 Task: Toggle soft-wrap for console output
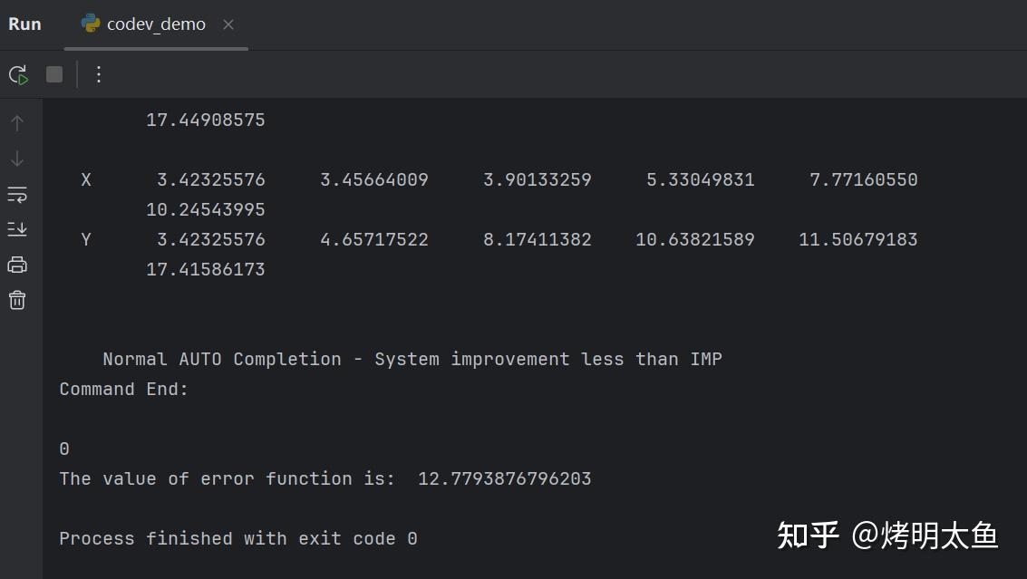pyautogui.click(x=17, y=194)
